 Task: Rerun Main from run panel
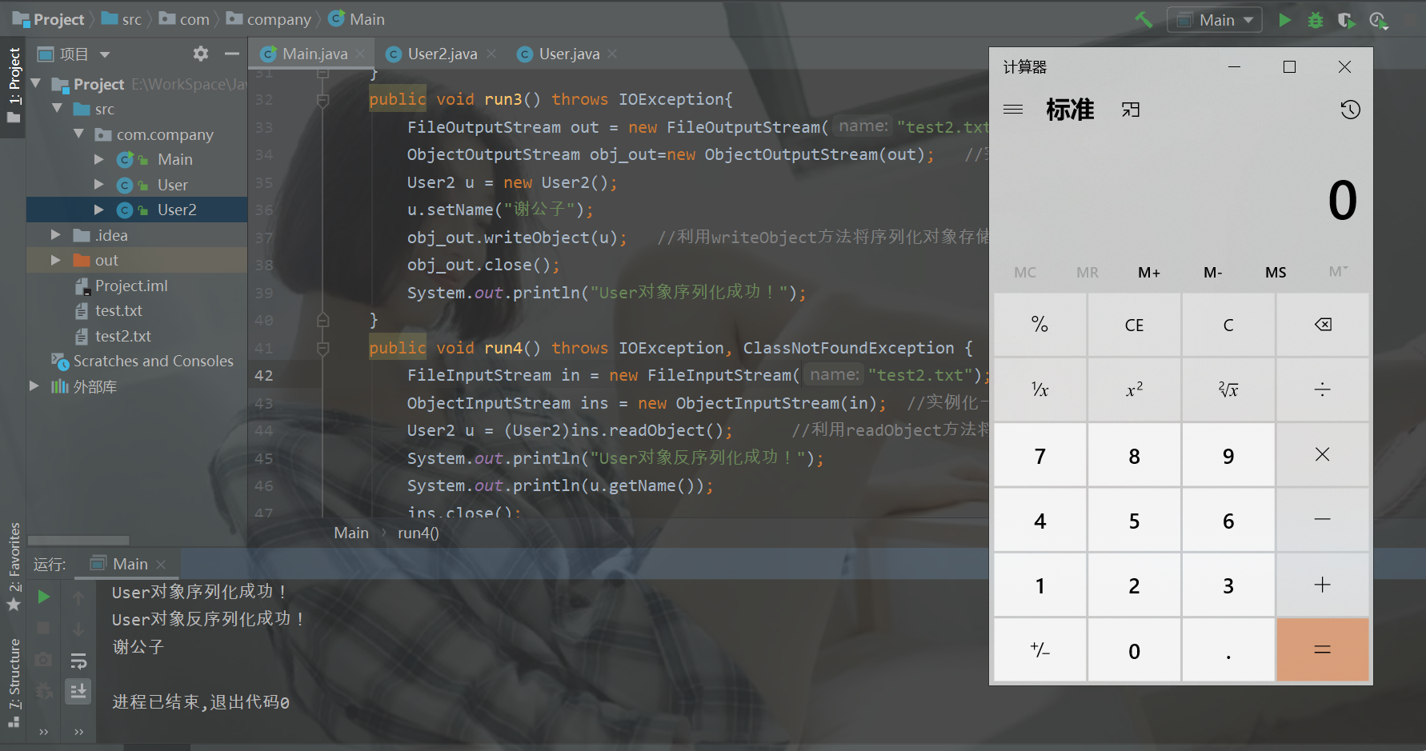pos(44,597)
